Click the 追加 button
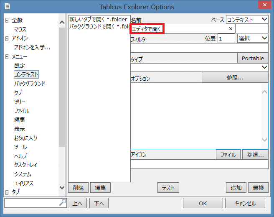 pyautogui.click(x=236, y=188)
